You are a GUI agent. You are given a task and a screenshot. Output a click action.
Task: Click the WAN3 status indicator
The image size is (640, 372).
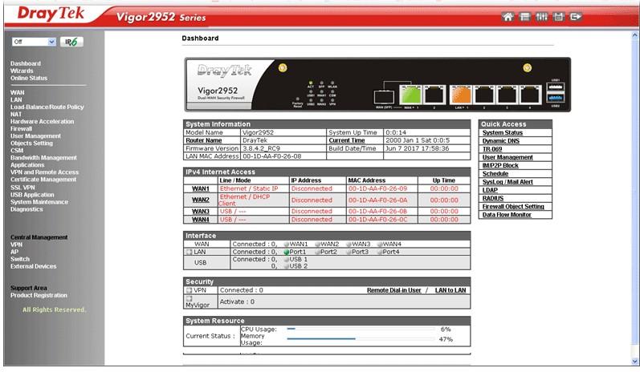[349, 244]
